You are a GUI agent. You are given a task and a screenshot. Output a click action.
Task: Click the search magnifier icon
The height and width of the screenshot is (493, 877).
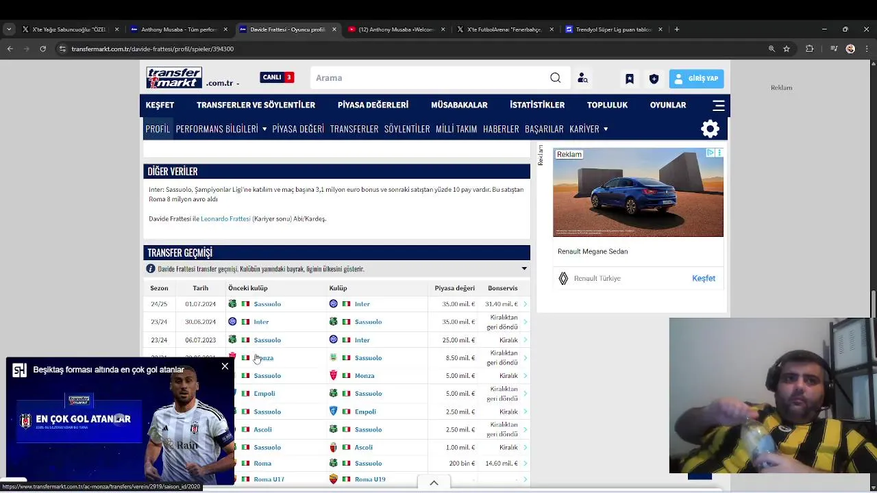coord(556,78)
